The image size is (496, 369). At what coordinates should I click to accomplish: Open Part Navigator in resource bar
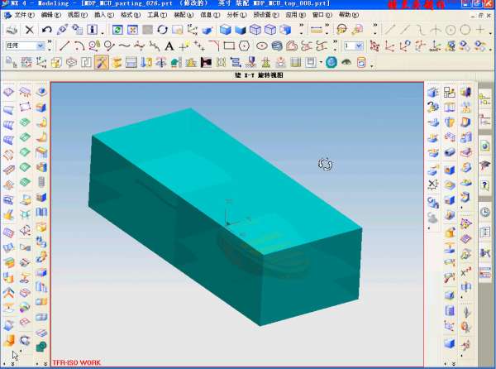[485, 121]
